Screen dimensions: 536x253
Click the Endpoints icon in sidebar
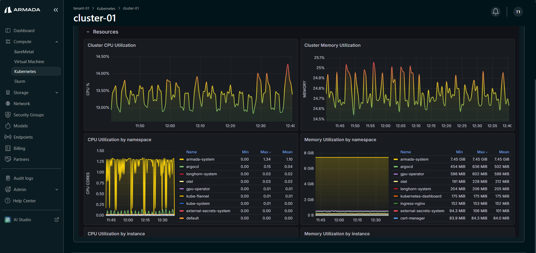coord(8,137)
